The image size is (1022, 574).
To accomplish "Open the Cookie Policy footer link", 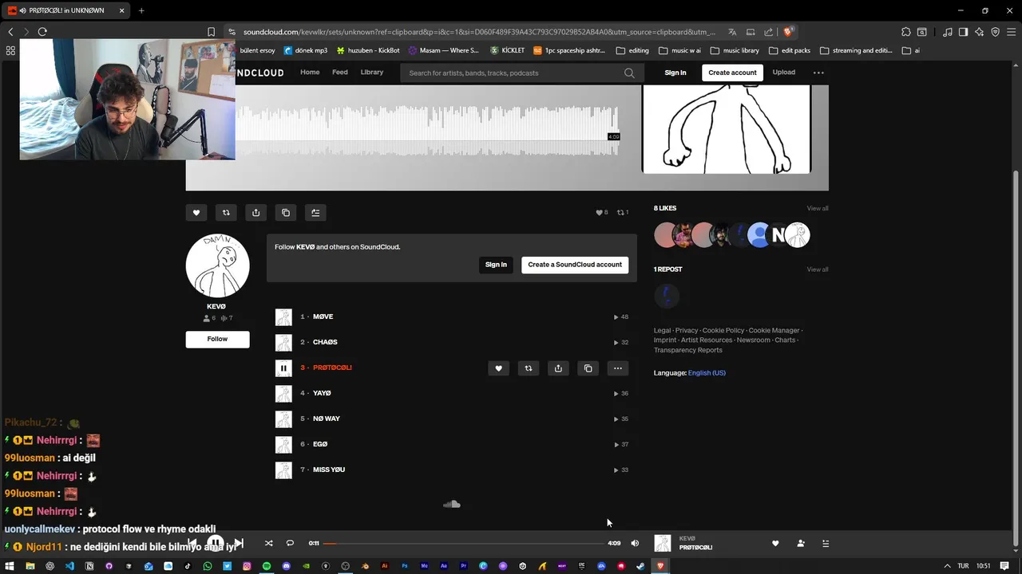I will click(723, 331).
